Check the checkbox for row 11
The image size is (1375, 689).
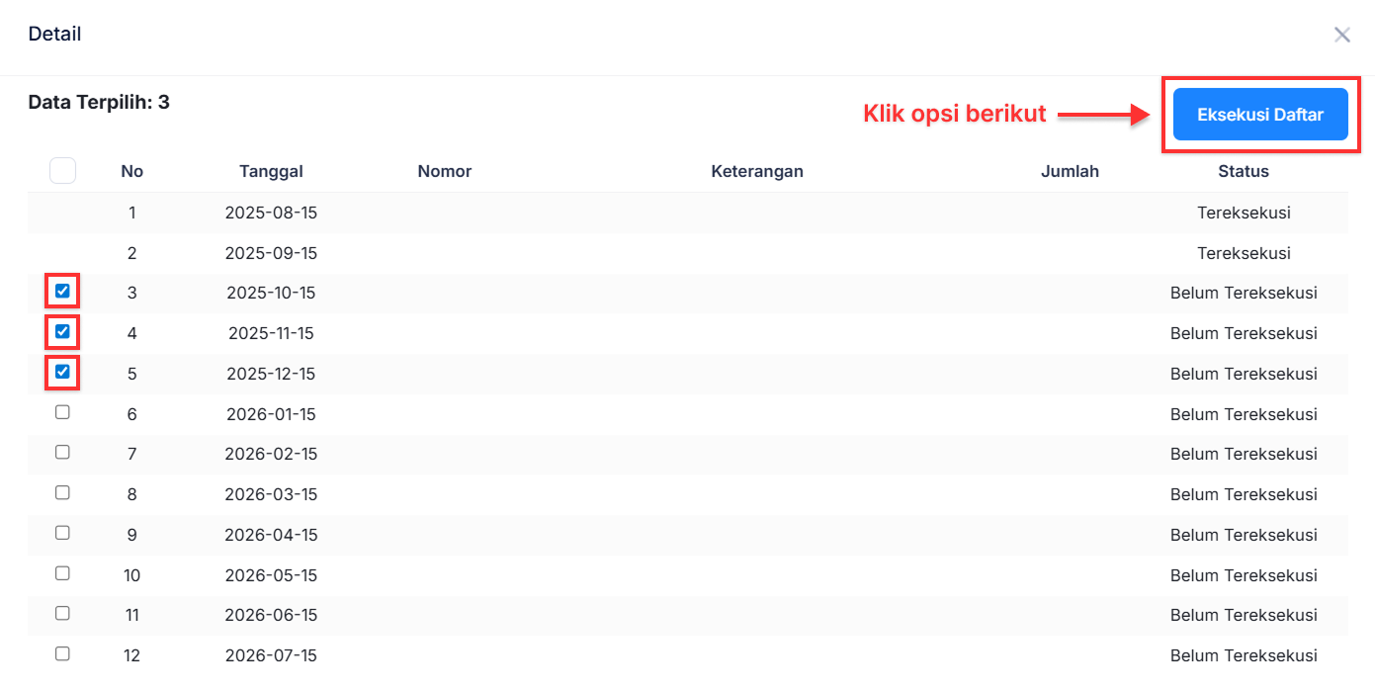tap(62, 613)
